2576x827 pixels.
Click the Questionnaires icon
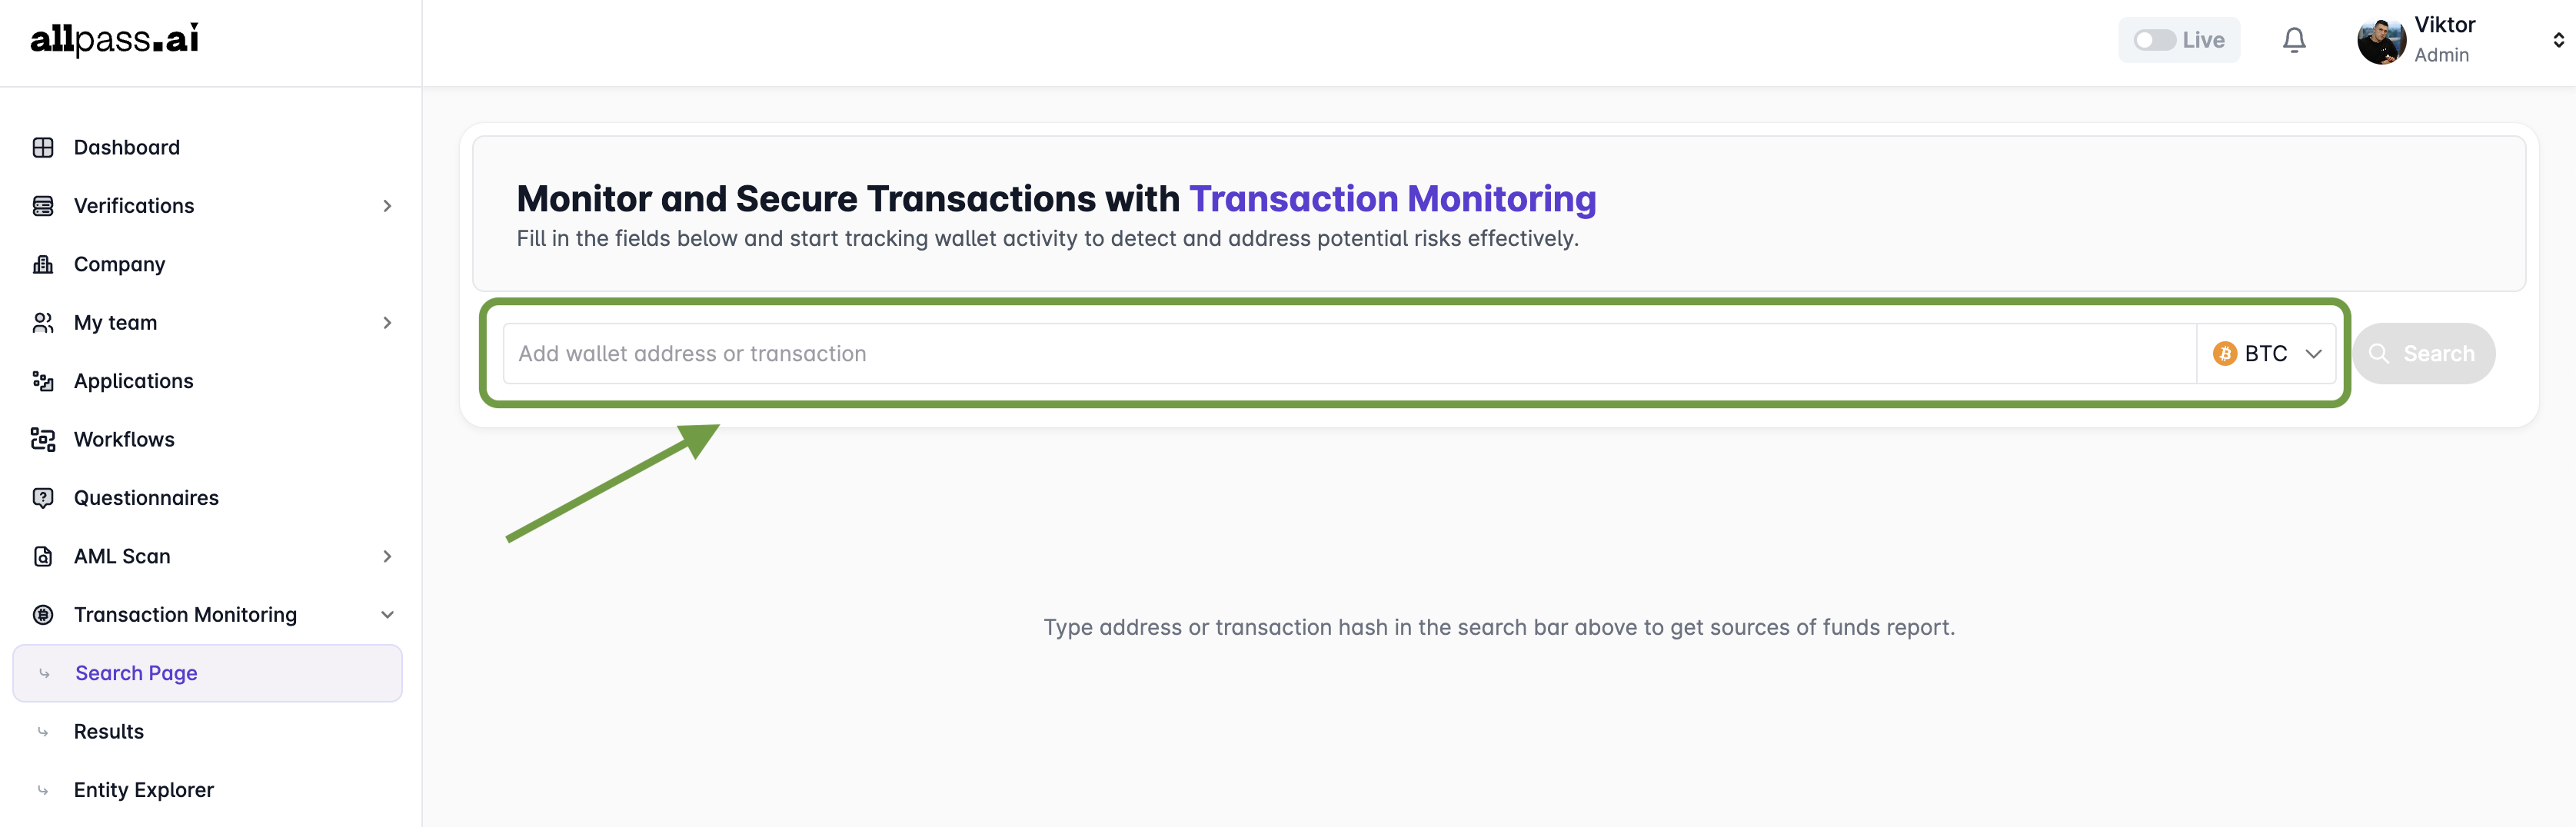(43, 498)
